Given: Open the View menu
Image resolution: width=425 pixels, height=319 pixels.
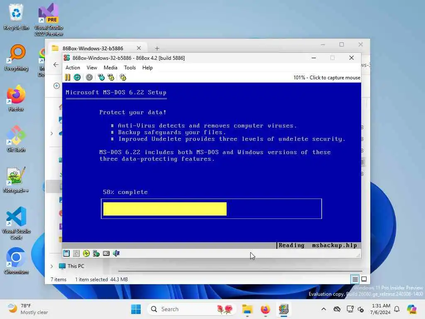Looking at the screenshot, I should [92, 68].
